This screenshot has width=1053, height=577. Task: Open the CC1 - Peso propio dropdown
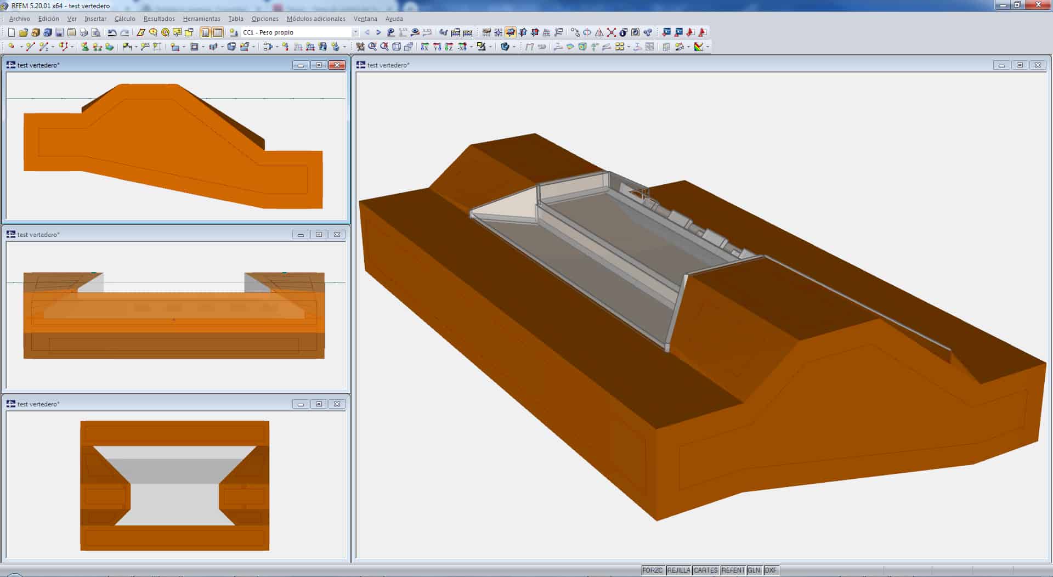(x=355, y=32)
